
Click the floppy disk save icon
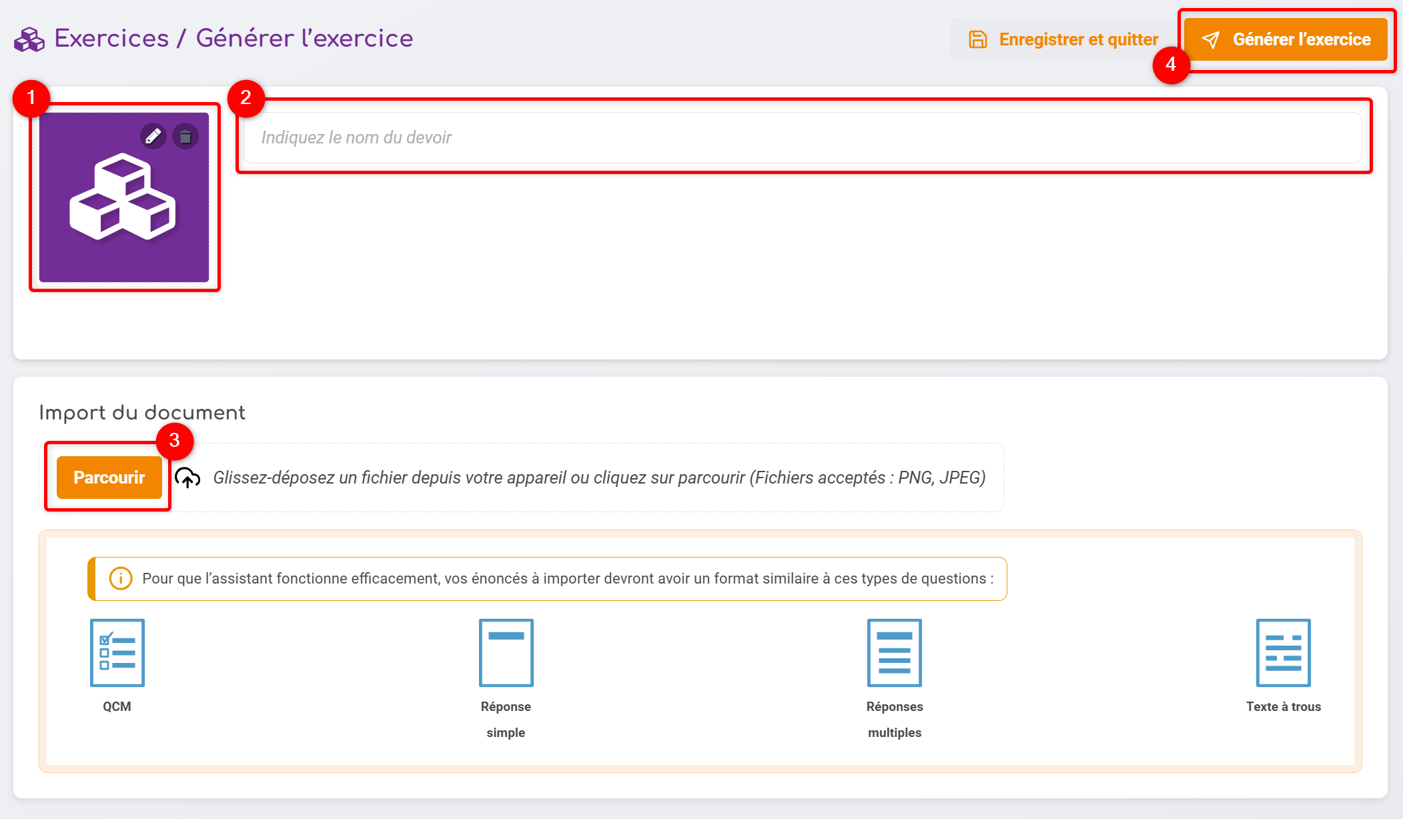tap(978, 39)
